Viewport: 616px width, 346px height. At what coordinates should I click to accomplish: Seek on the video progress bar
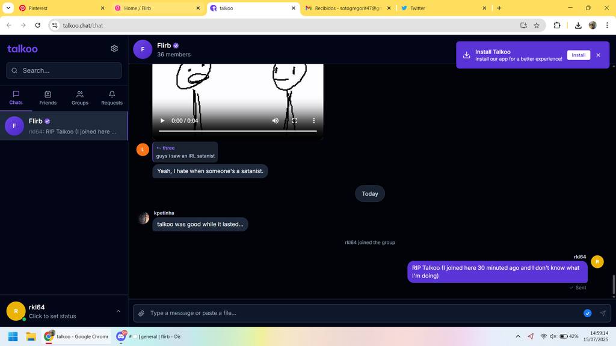click(238, 131)
